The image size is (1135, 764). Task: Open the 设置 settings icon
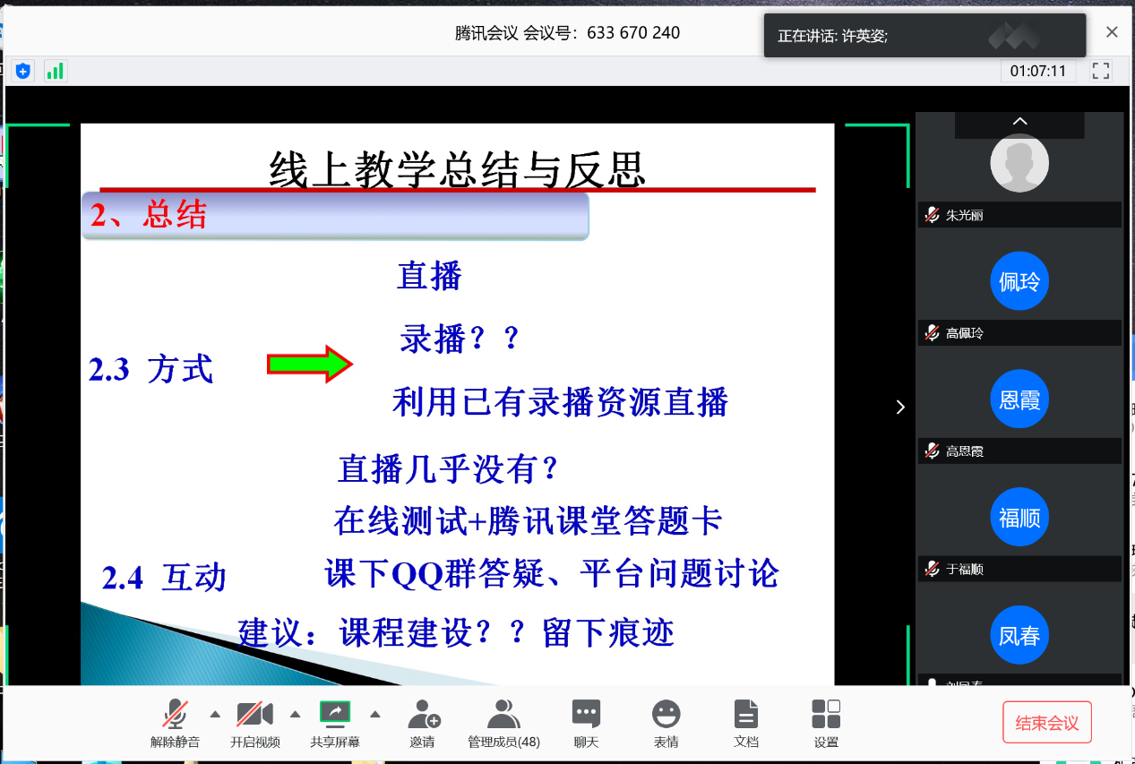coord(826,723)
